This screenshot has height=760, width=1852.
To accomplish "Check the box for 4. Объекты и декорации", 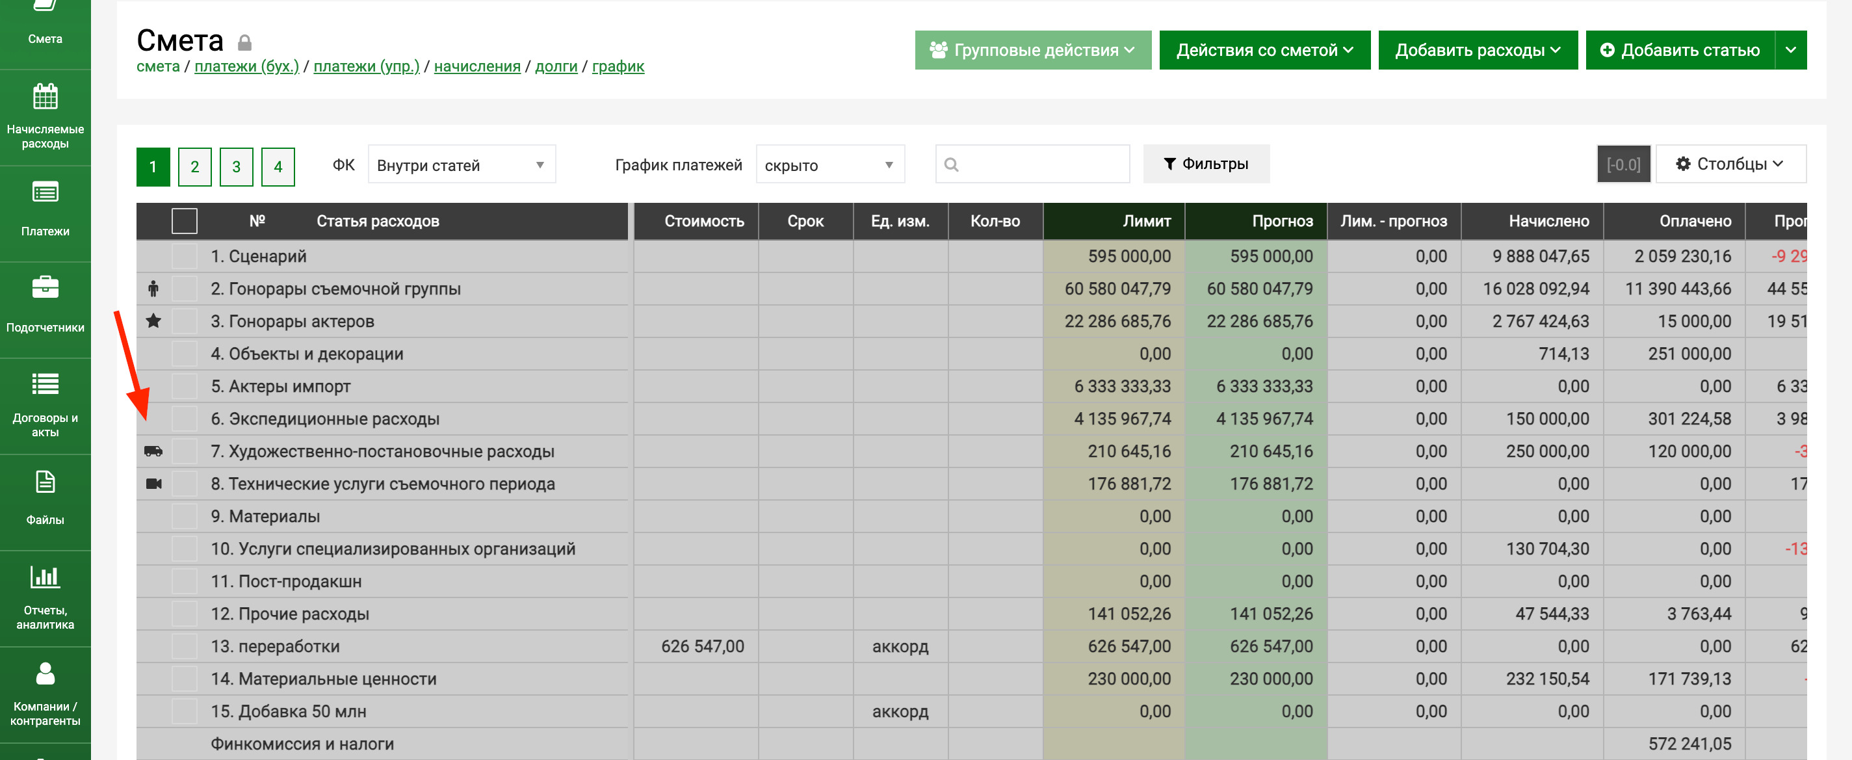I will [x=185, y=354].
